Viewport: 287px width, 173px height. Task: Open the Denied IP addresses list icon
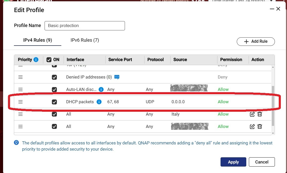(x=117, y=77)
